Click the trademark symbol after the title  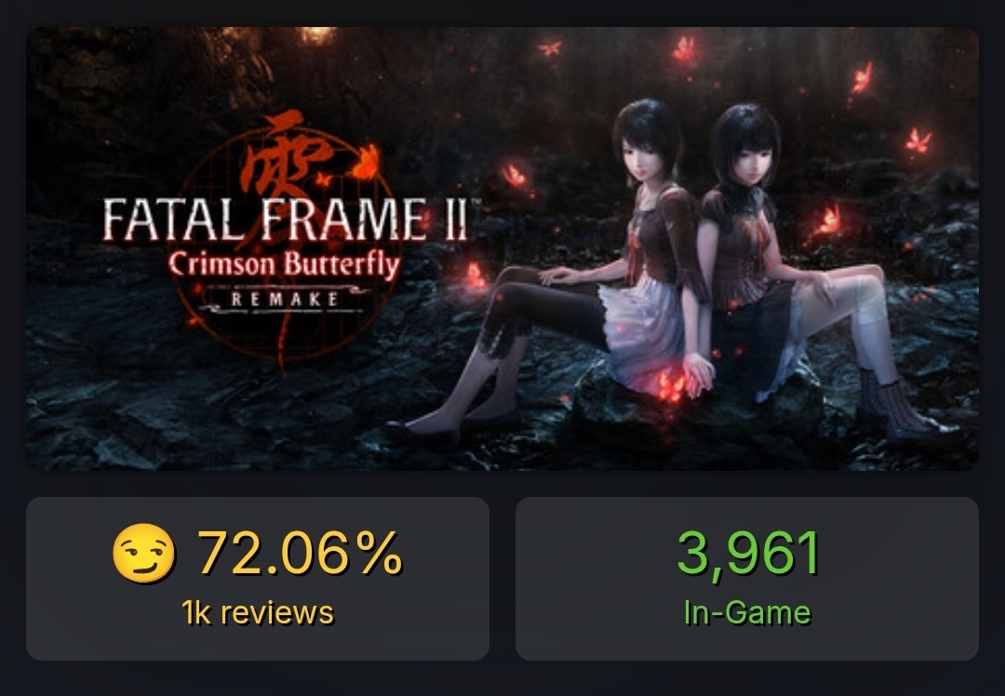(x=476, y=202)
